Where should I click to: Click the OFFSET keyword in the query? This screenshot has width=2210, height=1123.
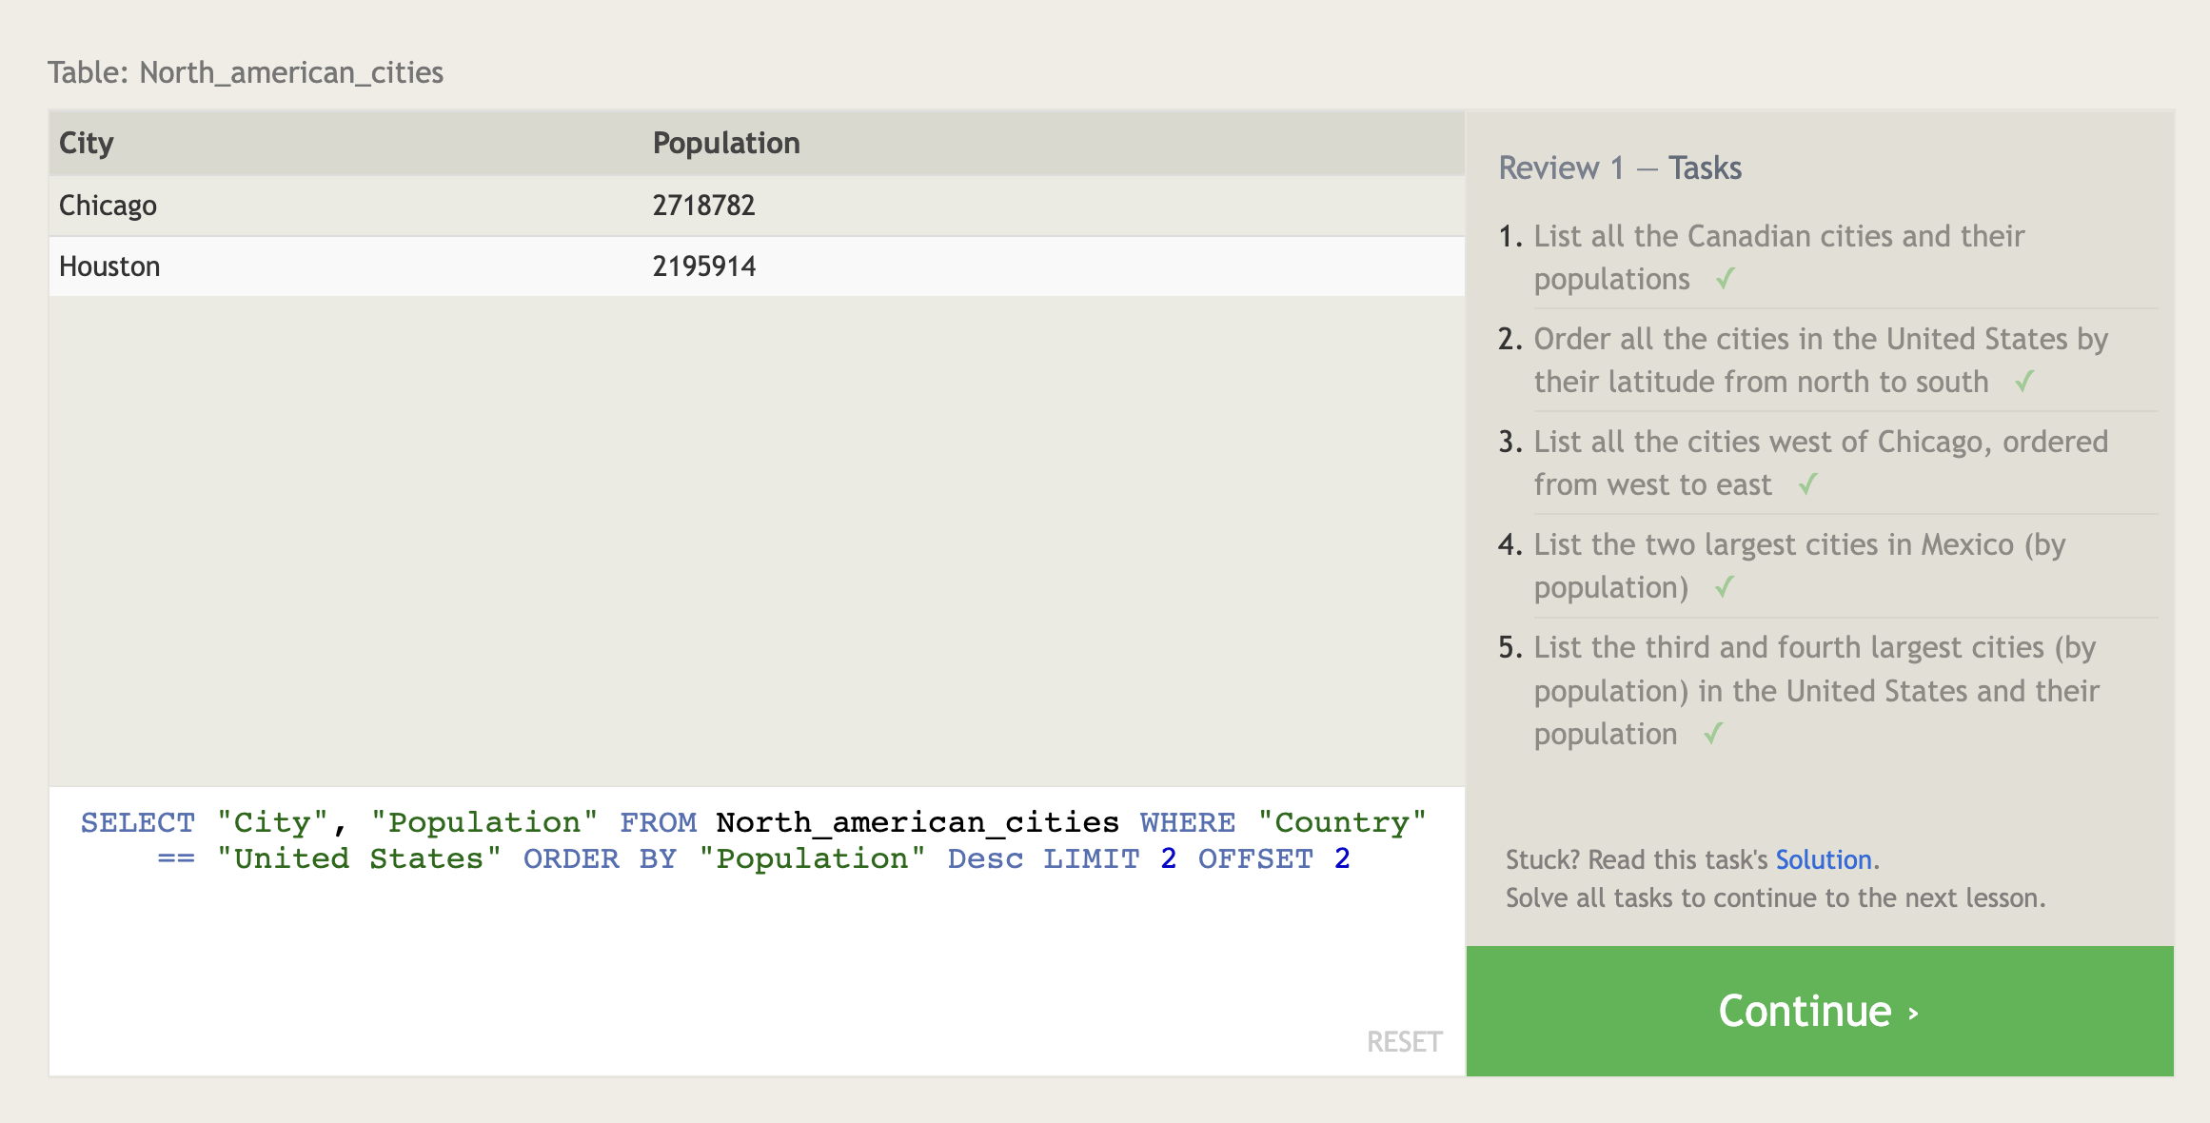click(x=1255, y=858)
